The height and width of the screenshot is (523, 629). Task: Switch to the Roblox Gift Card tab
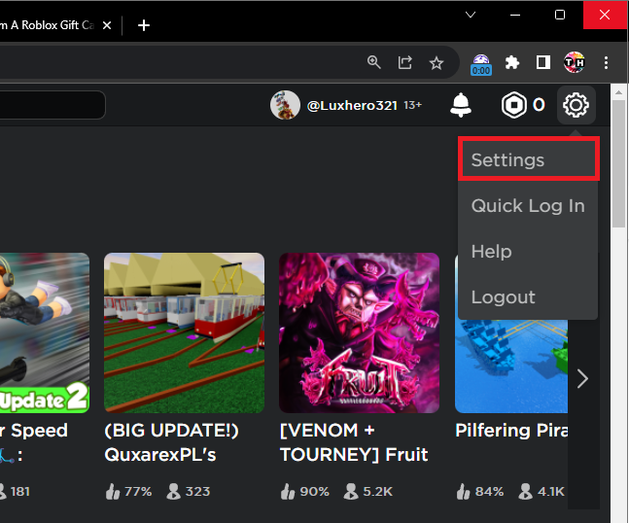[48, 25]
